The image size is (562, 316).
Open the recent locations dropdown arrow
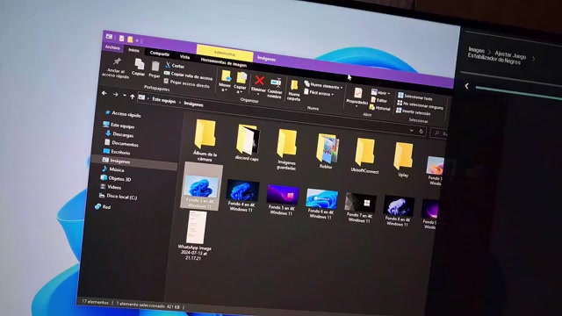tap(125, 96)
